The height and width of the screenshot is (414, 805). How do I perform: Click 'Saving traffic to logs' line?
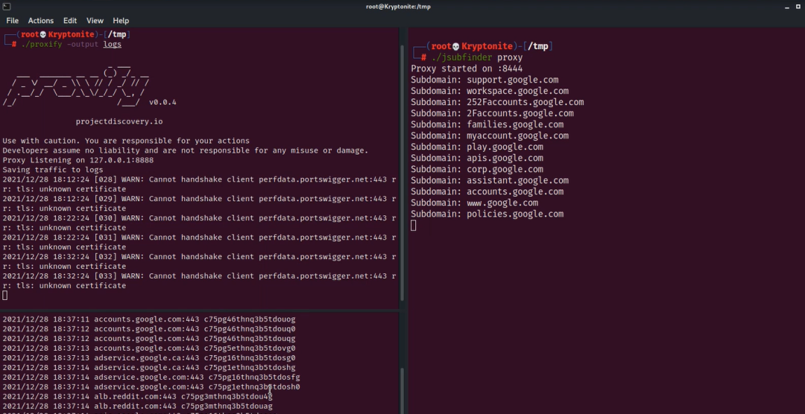pyautogui.click(x=53, y=170)
